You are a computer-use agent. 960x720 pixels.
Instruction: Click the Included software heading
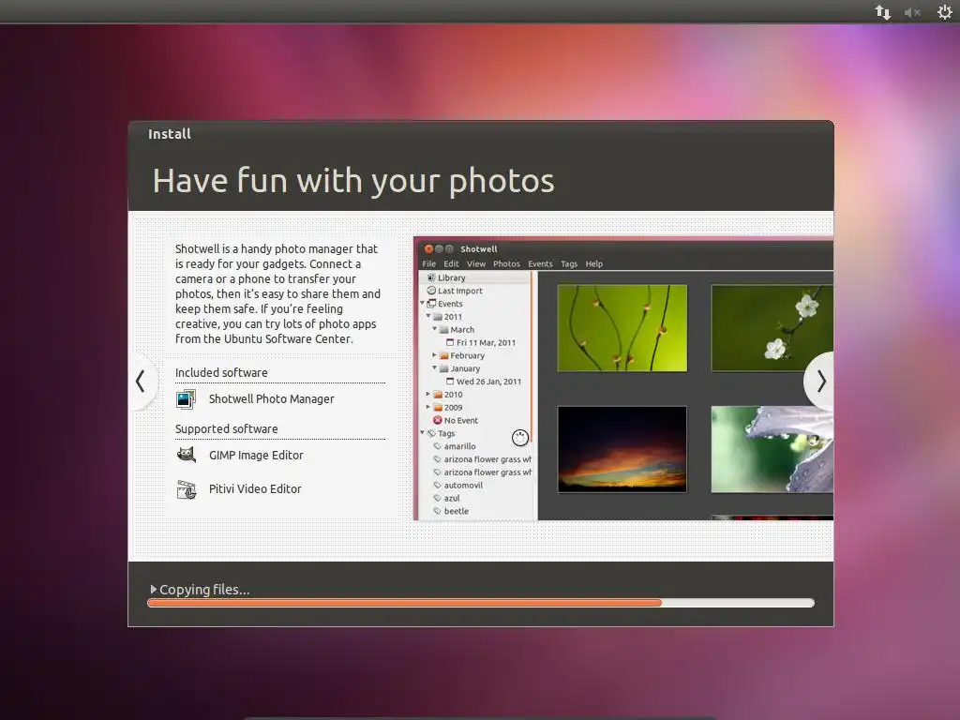(x=221, y=373)
